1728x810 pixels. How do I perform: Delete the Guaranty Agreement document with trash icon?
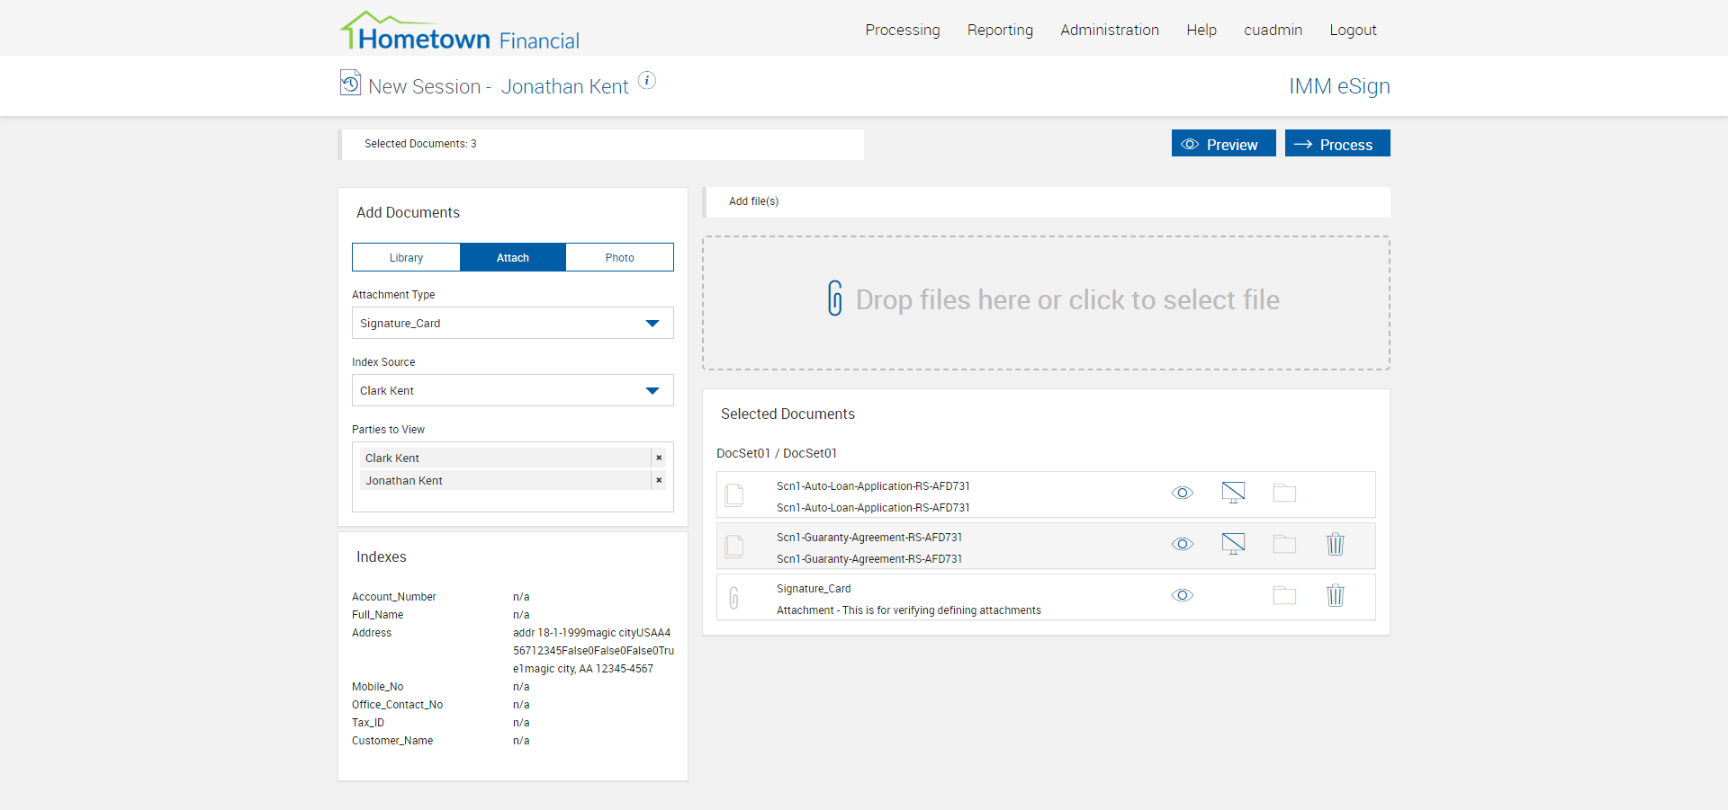[x=1335, y=544]
